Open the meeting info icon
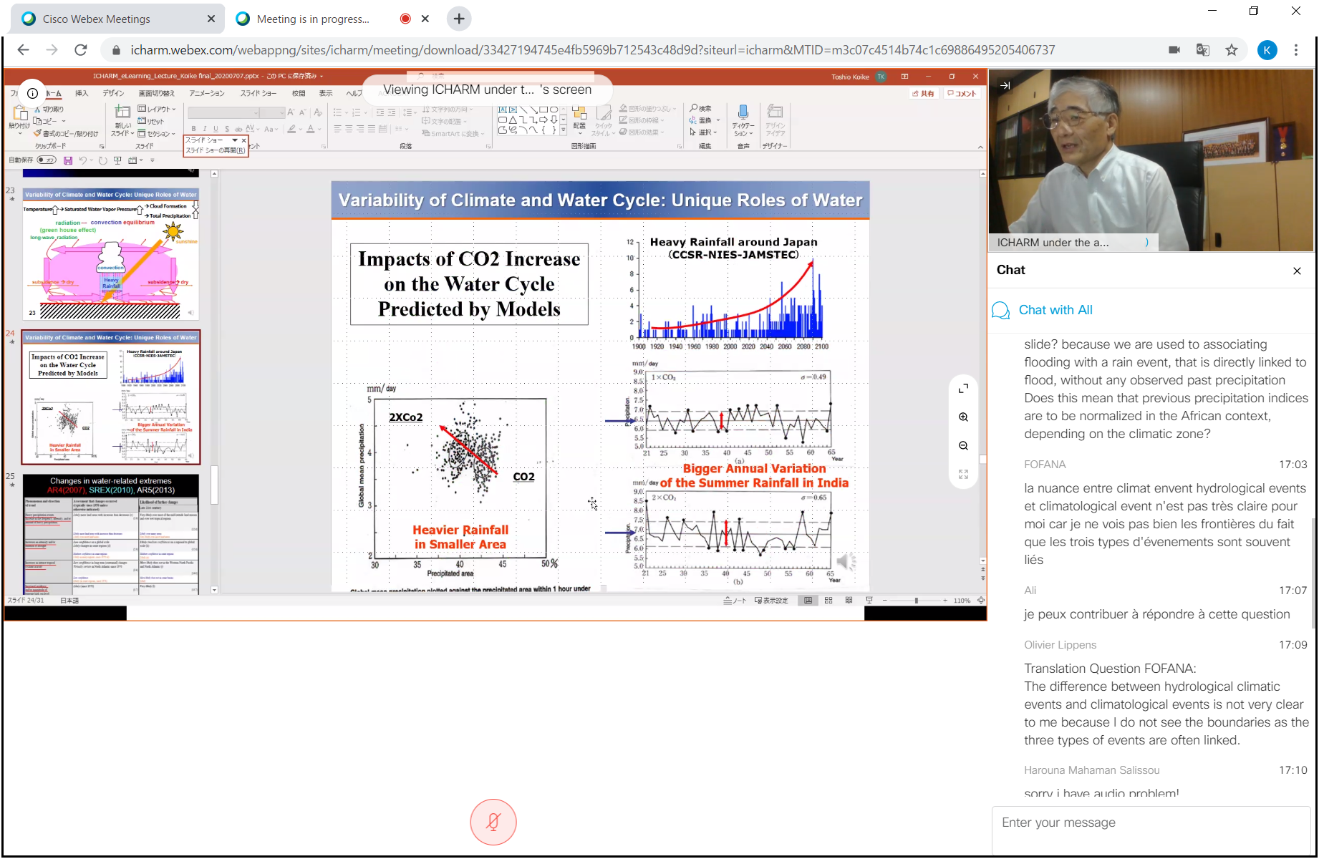The height and width of the screenshot is (859, 1319). (32, 93)
